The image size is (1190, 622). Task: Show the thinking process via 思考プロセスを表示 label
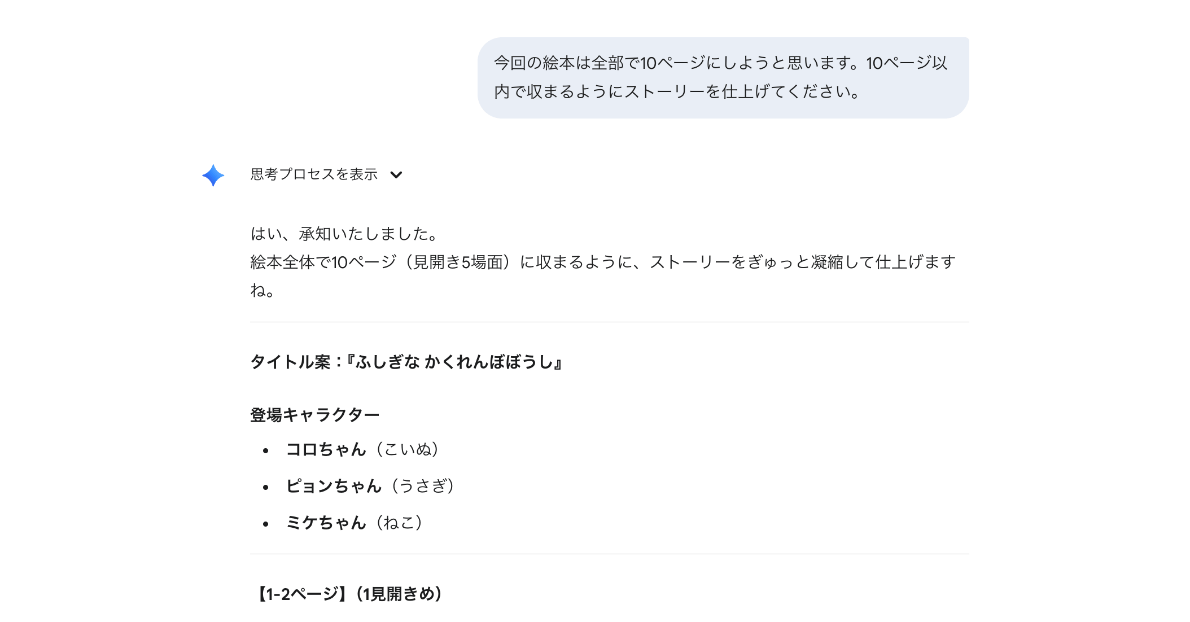314,174
